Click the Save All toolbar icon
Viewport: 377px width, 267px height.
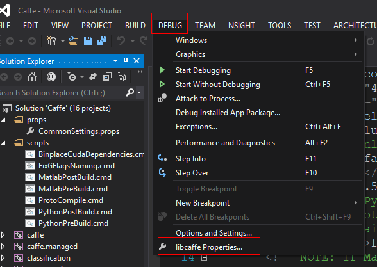point(102,41)
